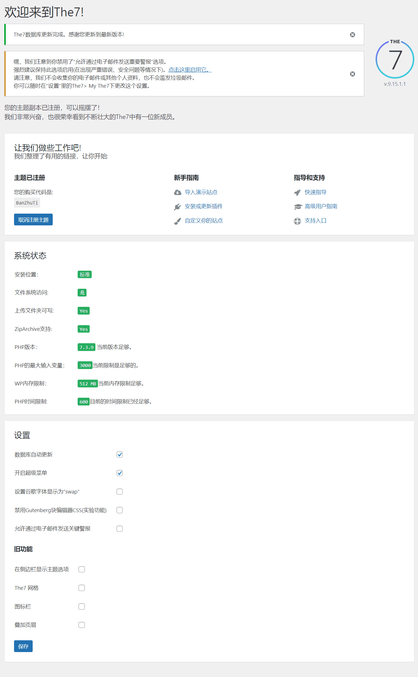Image resolution: width=418 pixels, height=677 pixels.
Task: Click the 系统状态 heading
Action: [30, 256]
